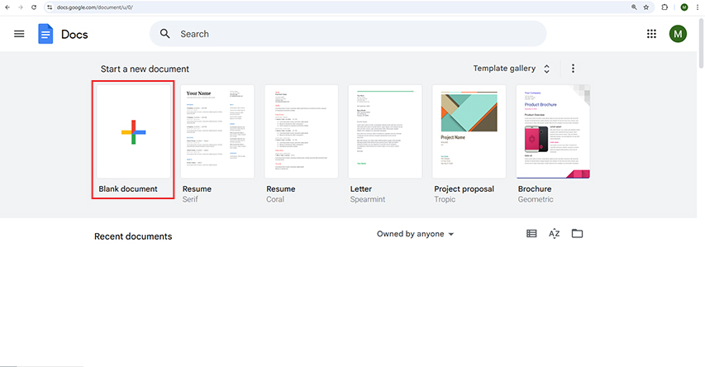
Task: Open the file picker folder icon
Action: [577, 233]
